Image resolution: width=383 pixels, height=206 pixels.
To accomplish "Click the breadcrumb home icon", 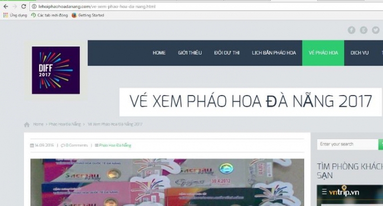I will click(27, 125).
